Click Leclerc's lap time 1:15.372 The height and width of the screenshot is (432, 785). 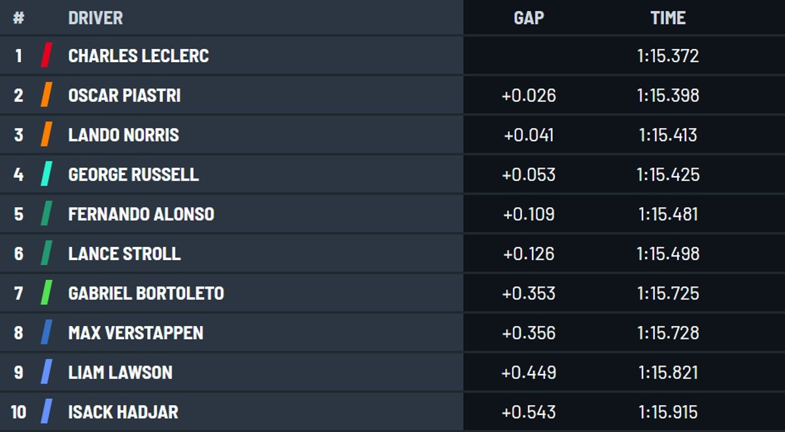(668, 56)
